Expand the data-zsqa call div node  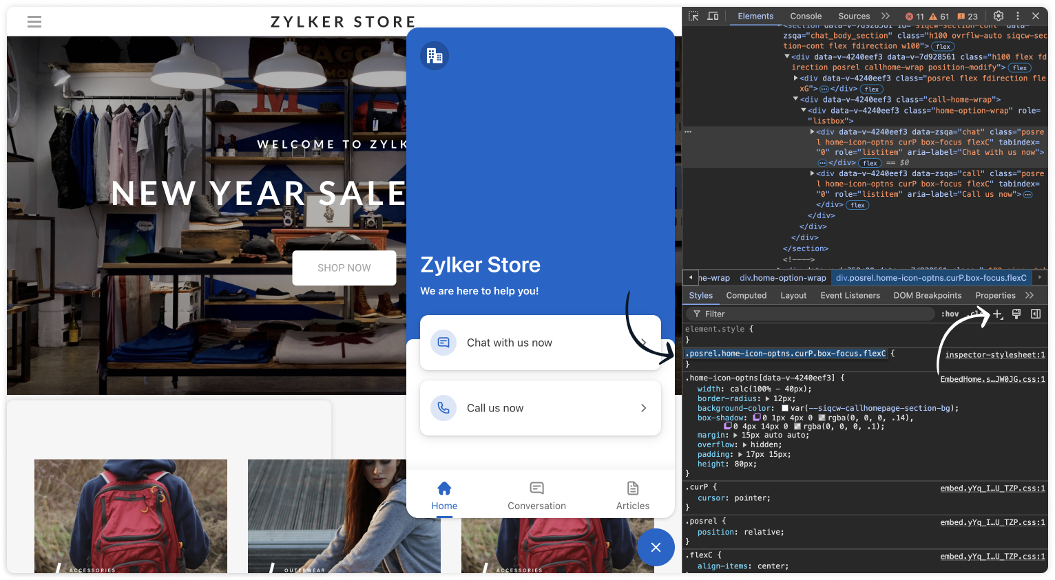(813, 173)
